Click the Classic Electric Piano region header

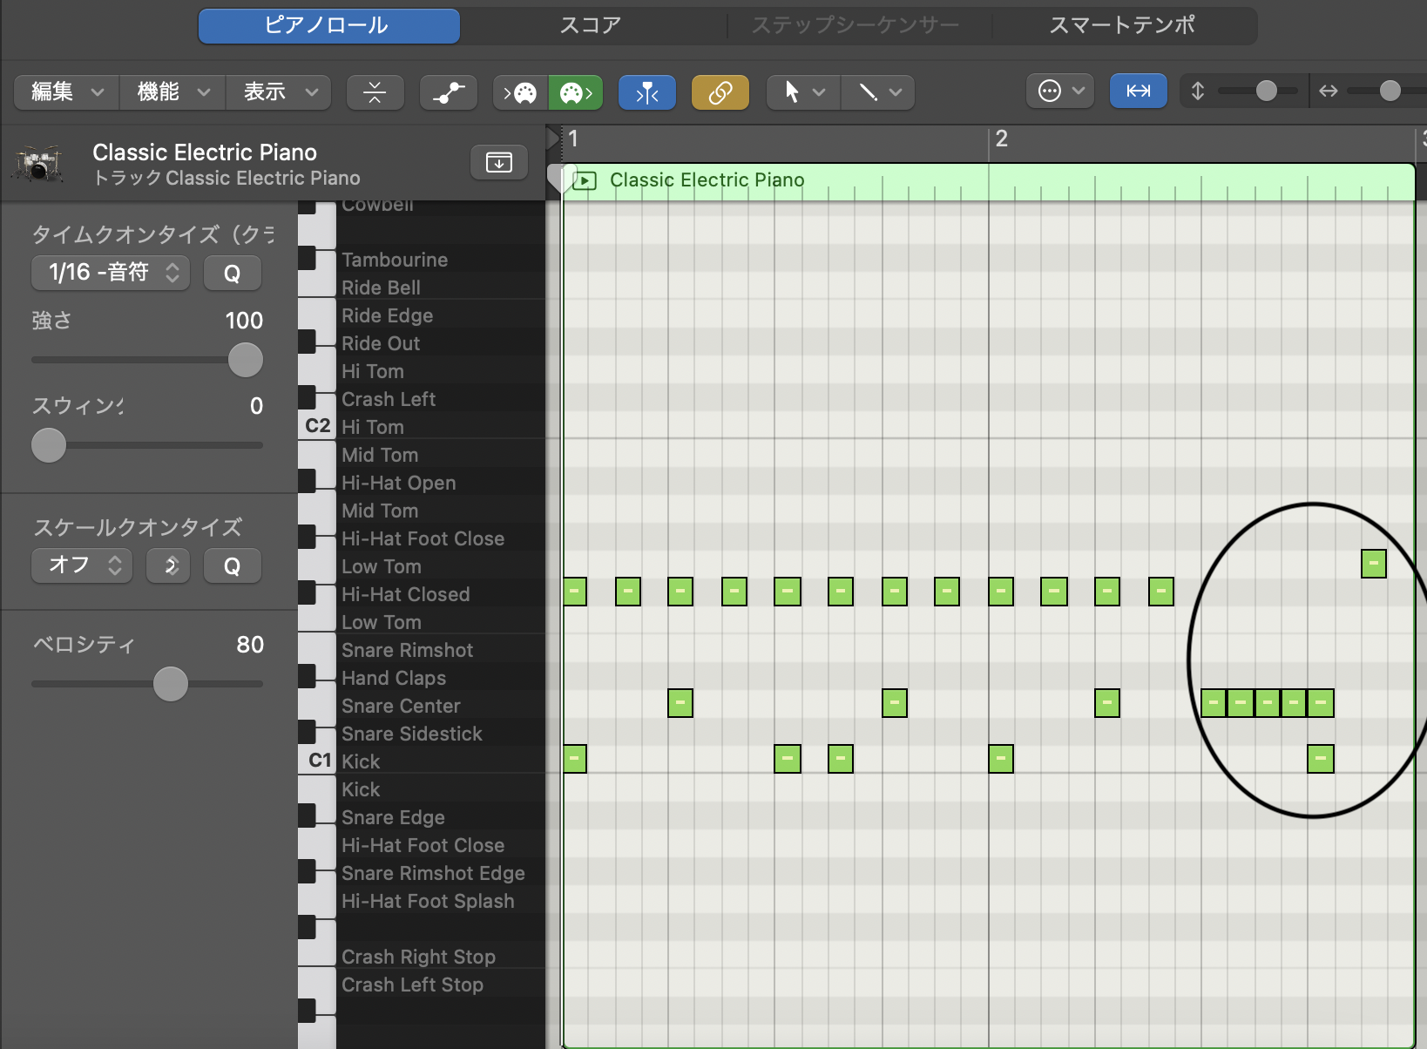point(988,181)
